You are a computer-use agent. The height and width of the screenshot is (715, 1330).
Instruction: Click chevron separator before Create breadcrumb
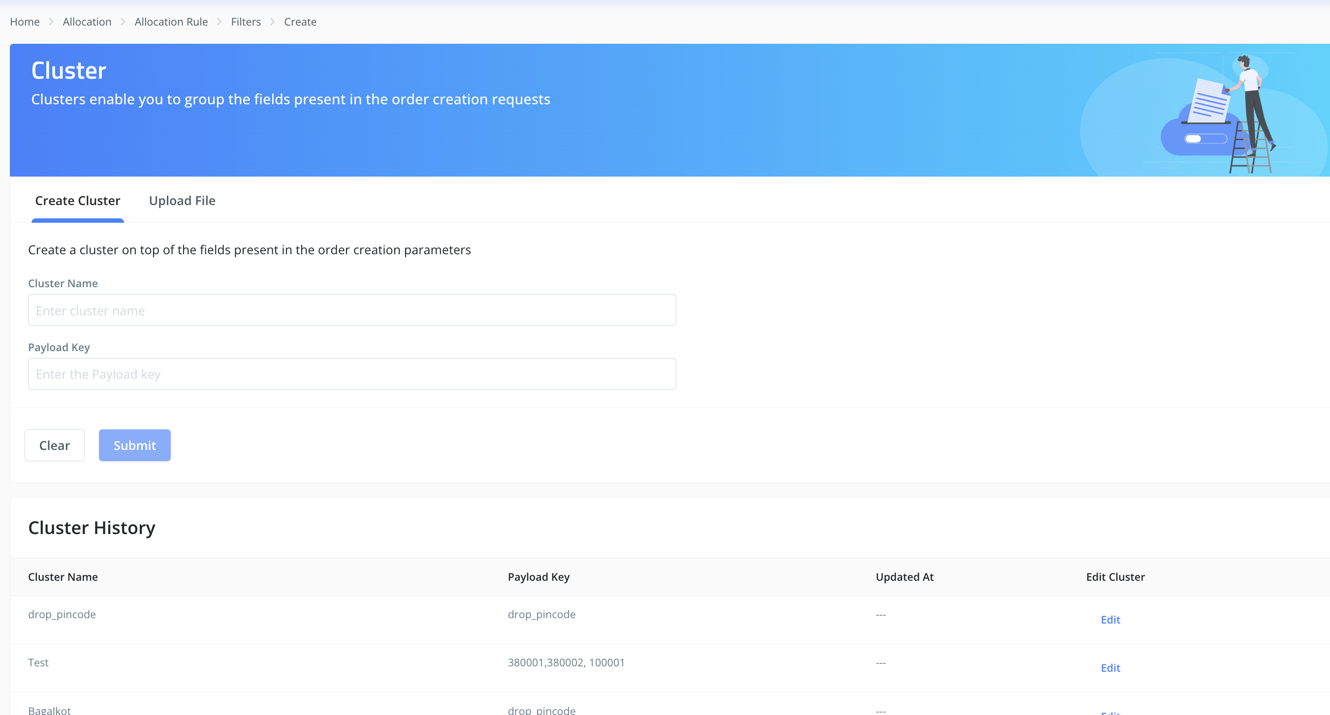[272, 22]
